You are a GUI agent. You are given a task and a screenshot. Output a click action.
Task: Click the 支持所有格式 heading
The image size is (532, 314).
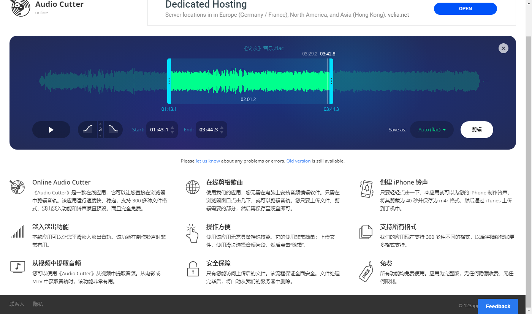pyautogui.click(x=398, y=227)
